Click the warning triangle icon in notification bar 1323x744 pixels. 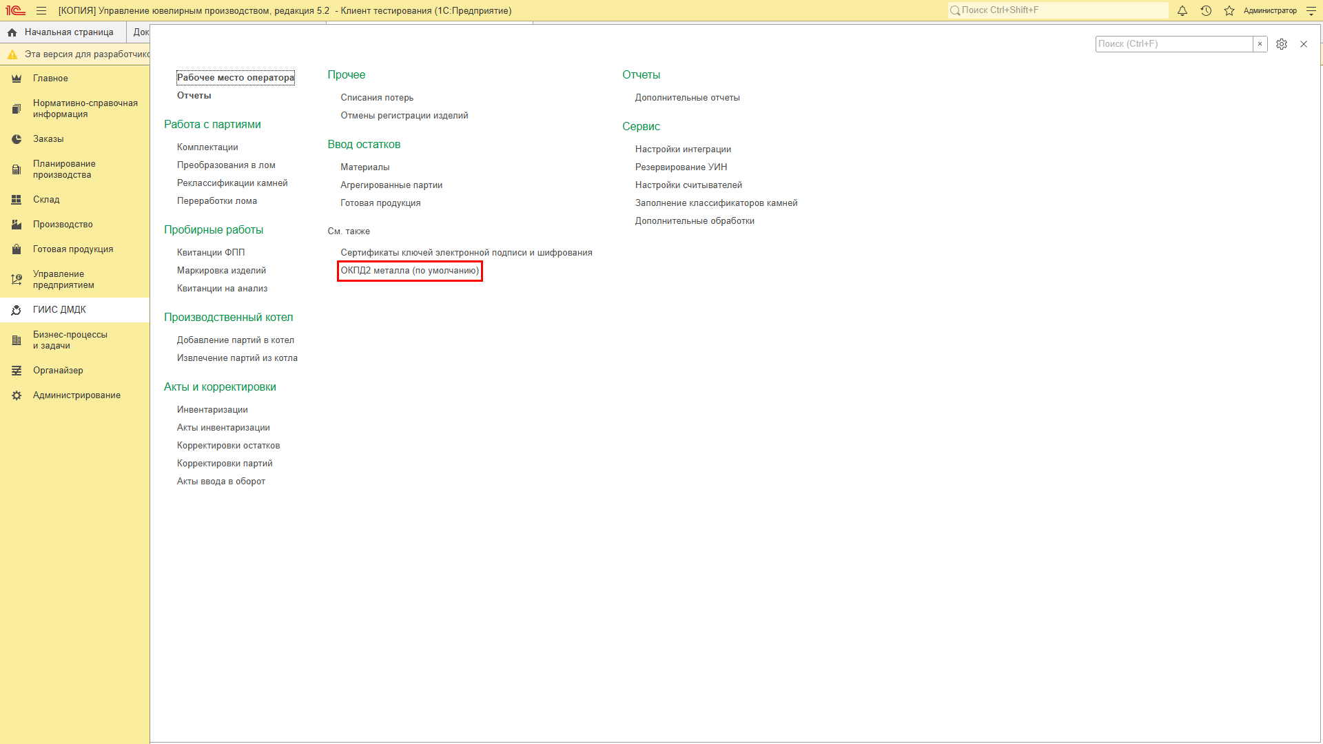[x=12, y=54]
